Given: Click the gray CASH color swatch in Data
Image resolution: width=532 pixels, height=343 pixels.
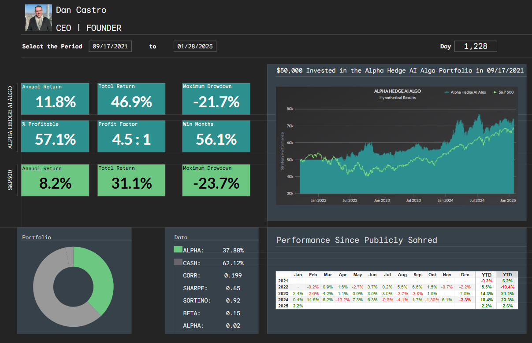Looking at the screenshot, I should pyautogui.click(x=178, y=262).
